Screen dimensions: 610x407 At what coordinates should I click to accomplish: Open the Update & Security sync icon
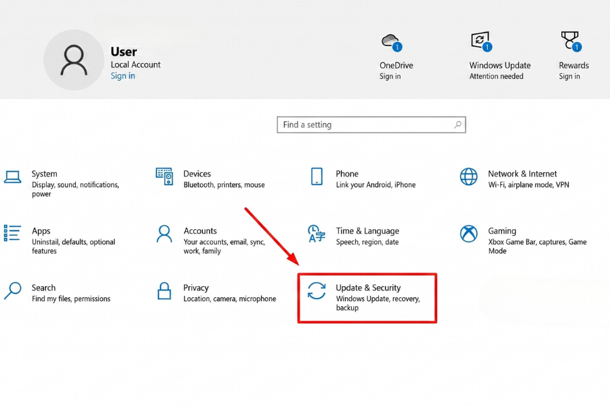coord(317,291)
